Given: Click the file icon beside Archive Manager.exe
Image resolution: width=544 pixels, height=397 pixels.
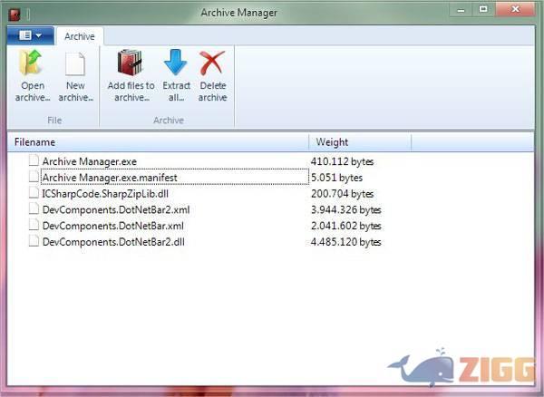Looking at the screenshot, I should coord(34,160).
